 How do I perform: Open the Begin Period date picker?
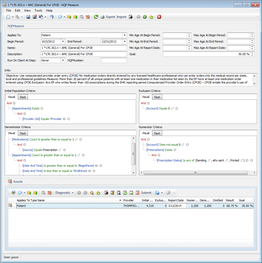coord(63,41)
